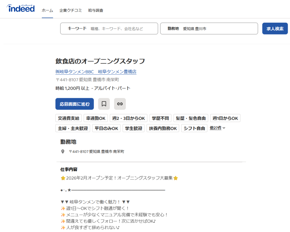The width and height of the screenshot is (290, 232).
Task: Copy job link with chain icon
Action: tap(120, 104)
